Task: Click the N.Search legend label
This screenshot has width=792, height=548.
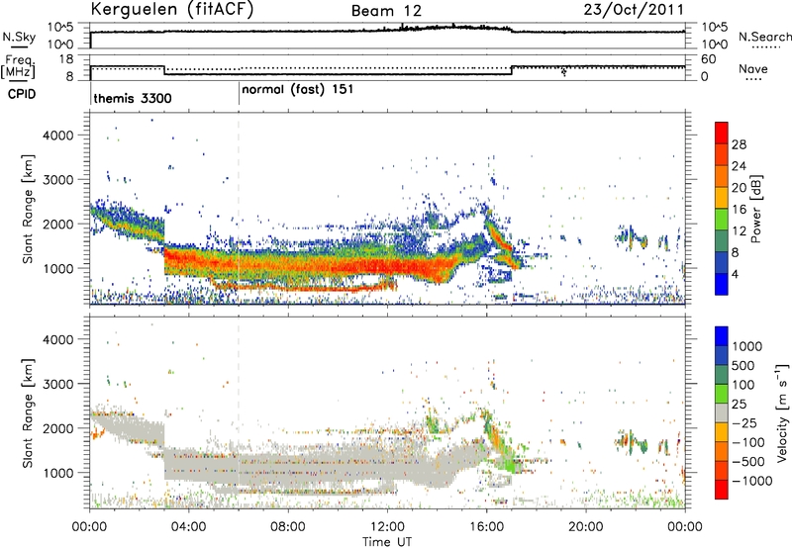Action: click(x=764, y=37)
